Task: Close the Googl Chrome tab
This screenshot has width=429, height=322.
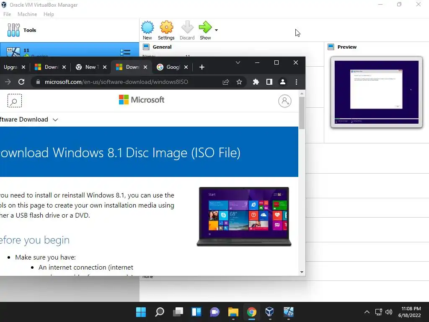Action: pyautogui.click(x=186, y=67)
